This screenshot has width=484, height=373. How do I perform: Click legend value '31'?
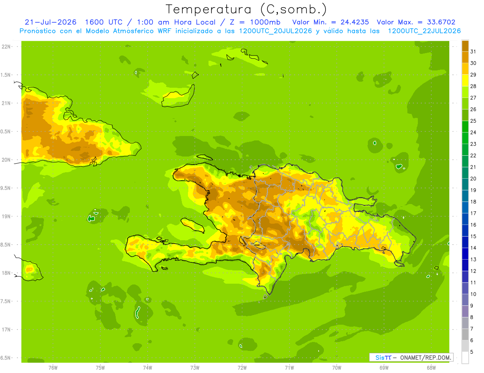pos(473,52)
